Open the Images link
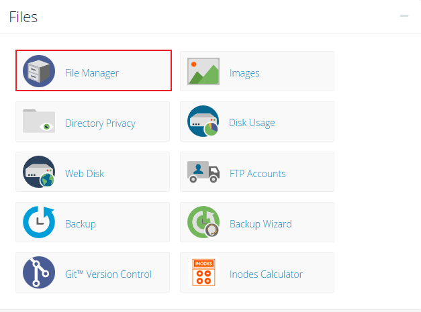 click(x=244, y=73)
